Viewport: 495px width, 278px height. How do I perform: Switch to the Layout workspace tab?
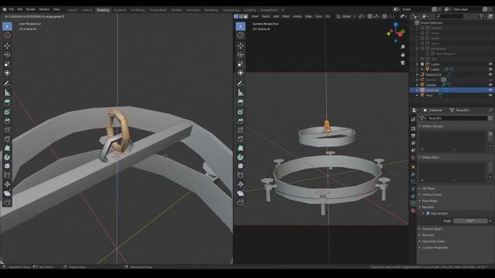pos(72,10)
